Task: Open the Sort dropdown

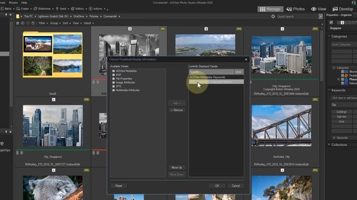Action: tap(66, 23)
